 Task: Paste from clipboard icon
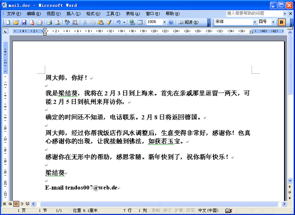(x=101, y=22)
